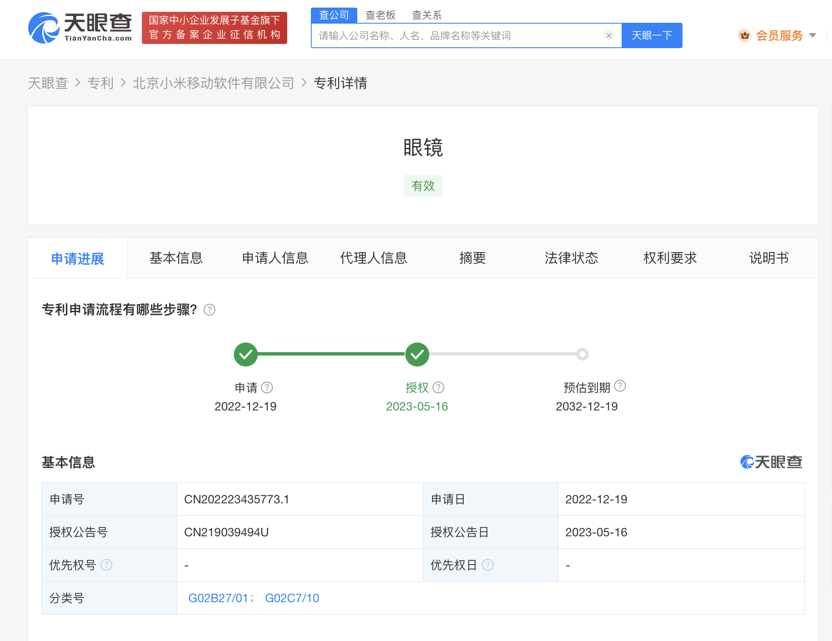Click the red 官方备案企业征信机构 banner
The image size is (832, 641).
[215, 28]
